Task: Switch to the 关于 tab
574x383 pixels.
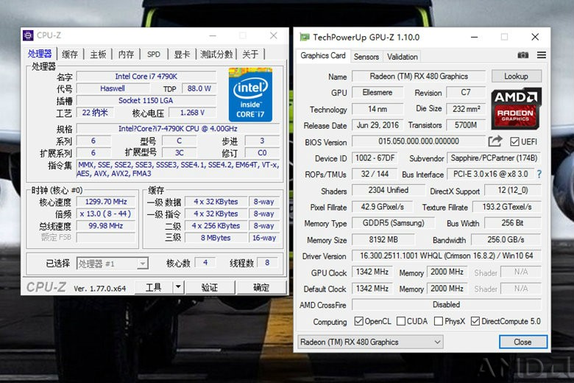Action: 250,55
